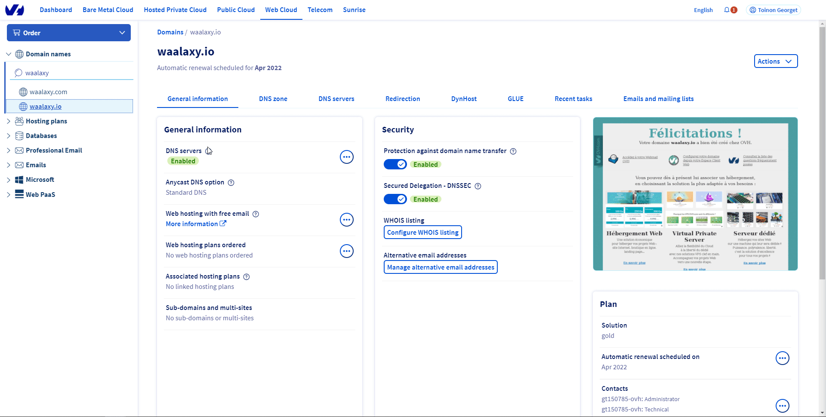Open the Actions dropdown

coord(776,61)
